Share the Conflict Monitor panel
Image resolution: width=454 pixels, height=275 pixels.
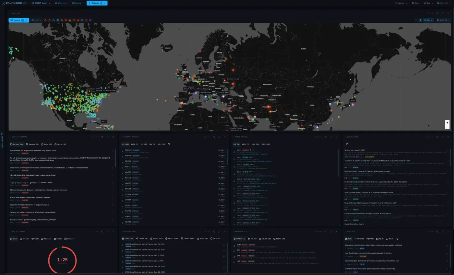point(102,137)
